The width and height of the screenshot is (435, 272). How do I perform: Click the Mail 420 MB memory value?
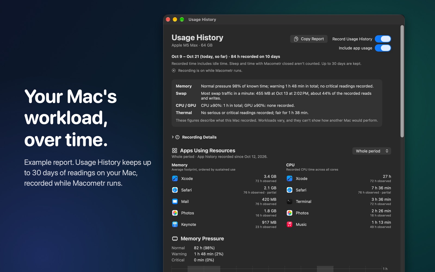[x=269, y=199]
